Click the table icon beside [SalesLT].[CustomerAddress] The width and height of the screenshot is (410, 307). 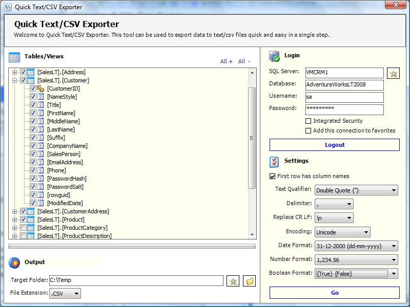click(31, 211)
